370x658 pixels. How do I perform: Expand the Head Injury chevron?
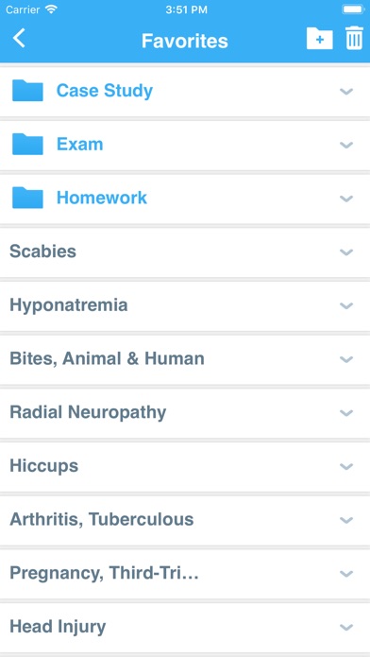tap(346, 628)
